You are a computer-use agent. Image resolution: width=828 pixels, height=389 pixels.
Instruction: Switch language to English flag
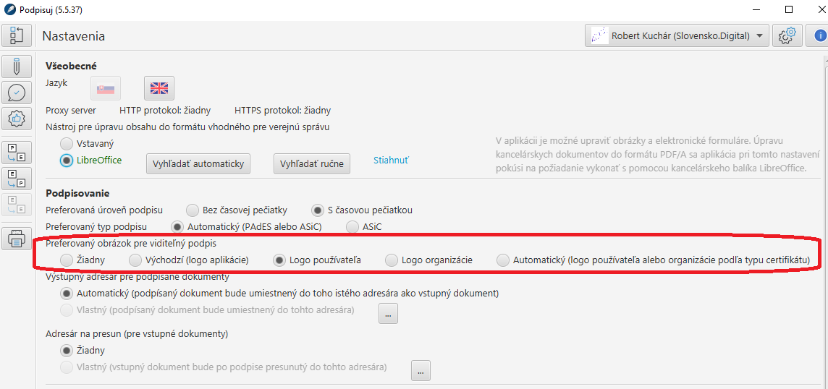[x=159, y=88]
